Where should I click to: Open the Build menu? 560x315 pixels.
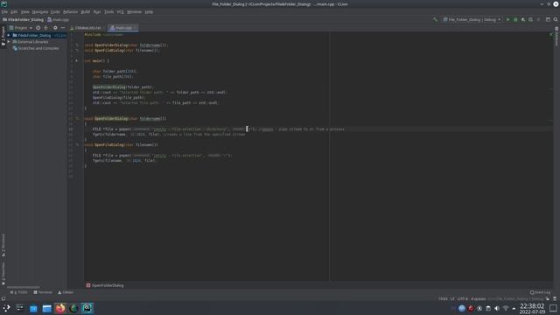coord(86,11)
